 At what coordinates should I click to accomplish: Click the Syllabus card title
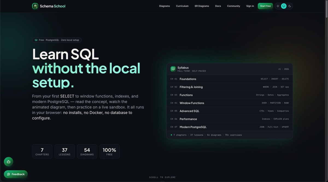[183, 68]
